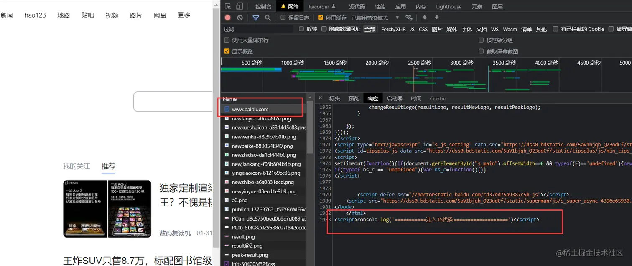This screenshot has width=632, height=266.
Task: Open the 已停用节流模式 throttling dropdown
Action: coord(375,18)
